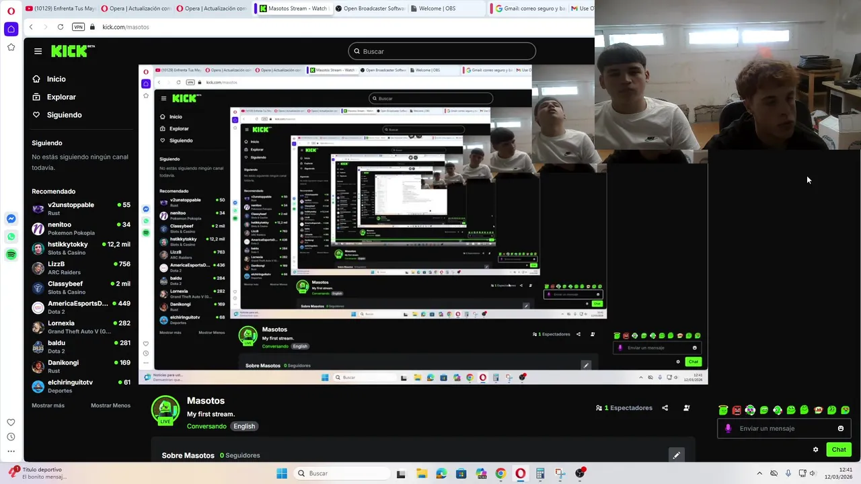
Task: Go back to previous page
Action: click(31, 27)
